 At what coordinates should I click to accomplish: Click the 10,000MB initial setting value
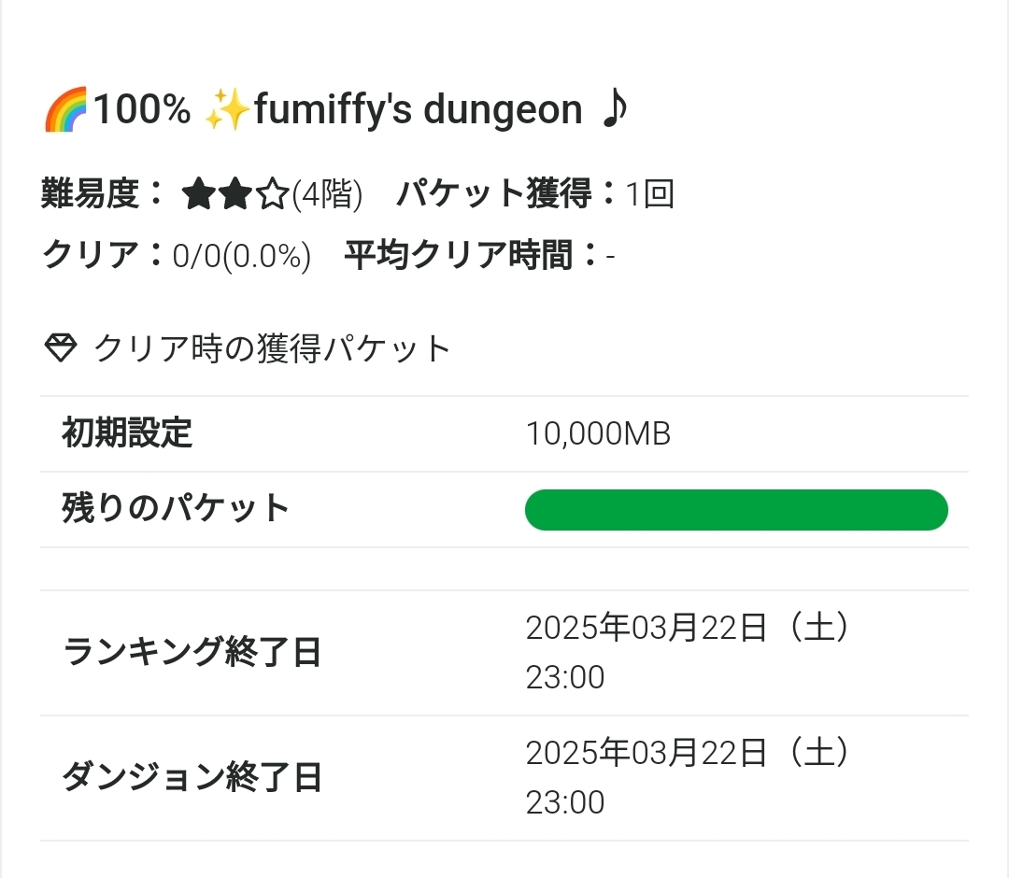pos(598,434)
